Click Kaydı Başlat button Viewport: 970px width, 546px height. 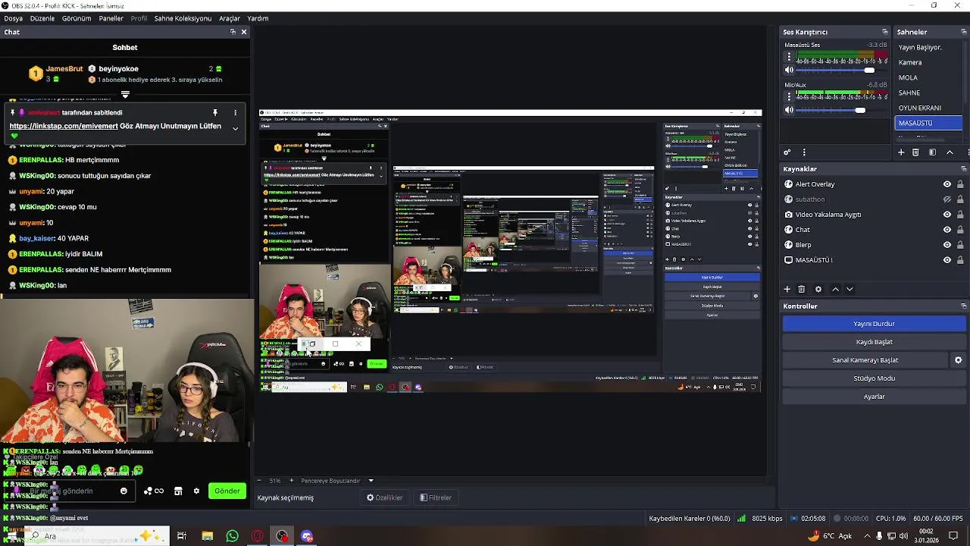pos(874,342)
